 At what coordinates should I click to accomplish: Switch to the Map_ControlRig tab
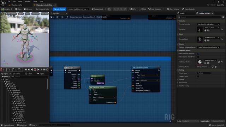16,5
